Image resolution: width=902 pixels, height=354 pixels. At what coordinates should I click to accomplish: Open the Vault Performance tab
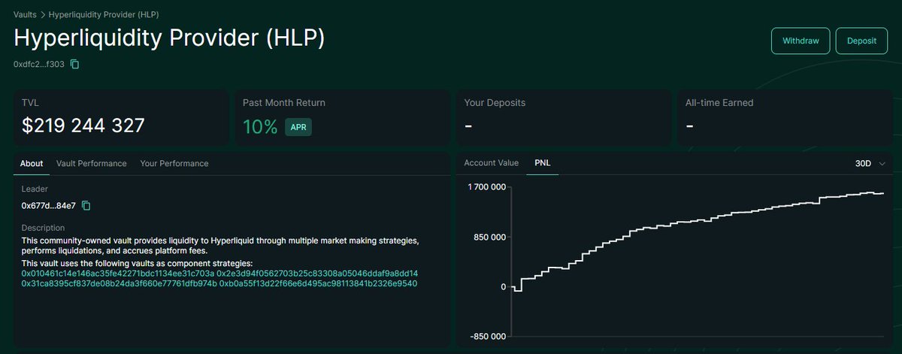[x=92, y=163]
